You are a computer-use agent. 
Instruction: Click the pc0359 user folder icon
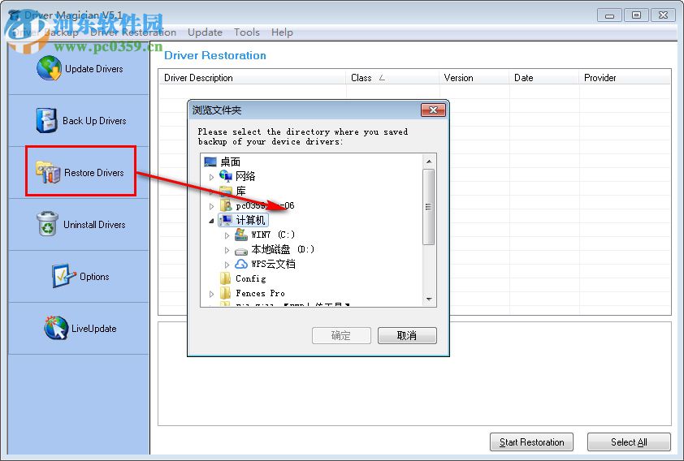coord(226,205)
